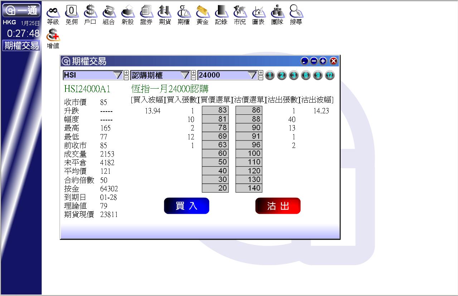Select the 12-month round button
The height and width of the screenshot is (296, 458).
coord(330,75)
